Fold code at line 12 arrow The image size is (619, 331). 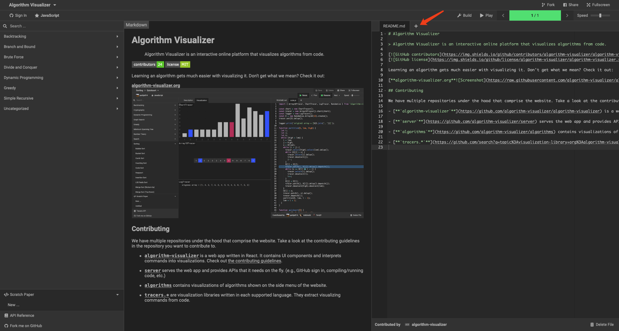click(x=385, y=91)
